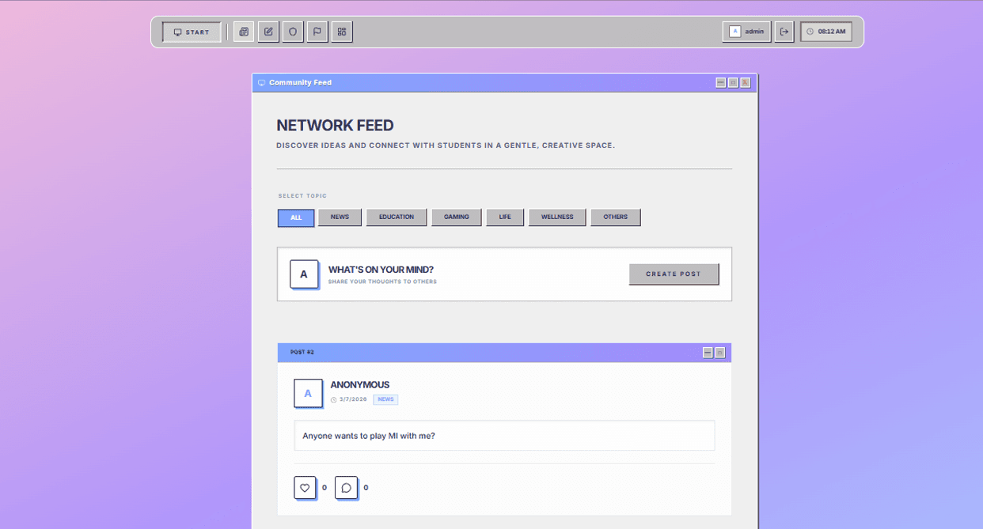Viewport: 983px width, 529px height.
Task: Maximize the Community Feed window
Action: click(x=733, y=82)
